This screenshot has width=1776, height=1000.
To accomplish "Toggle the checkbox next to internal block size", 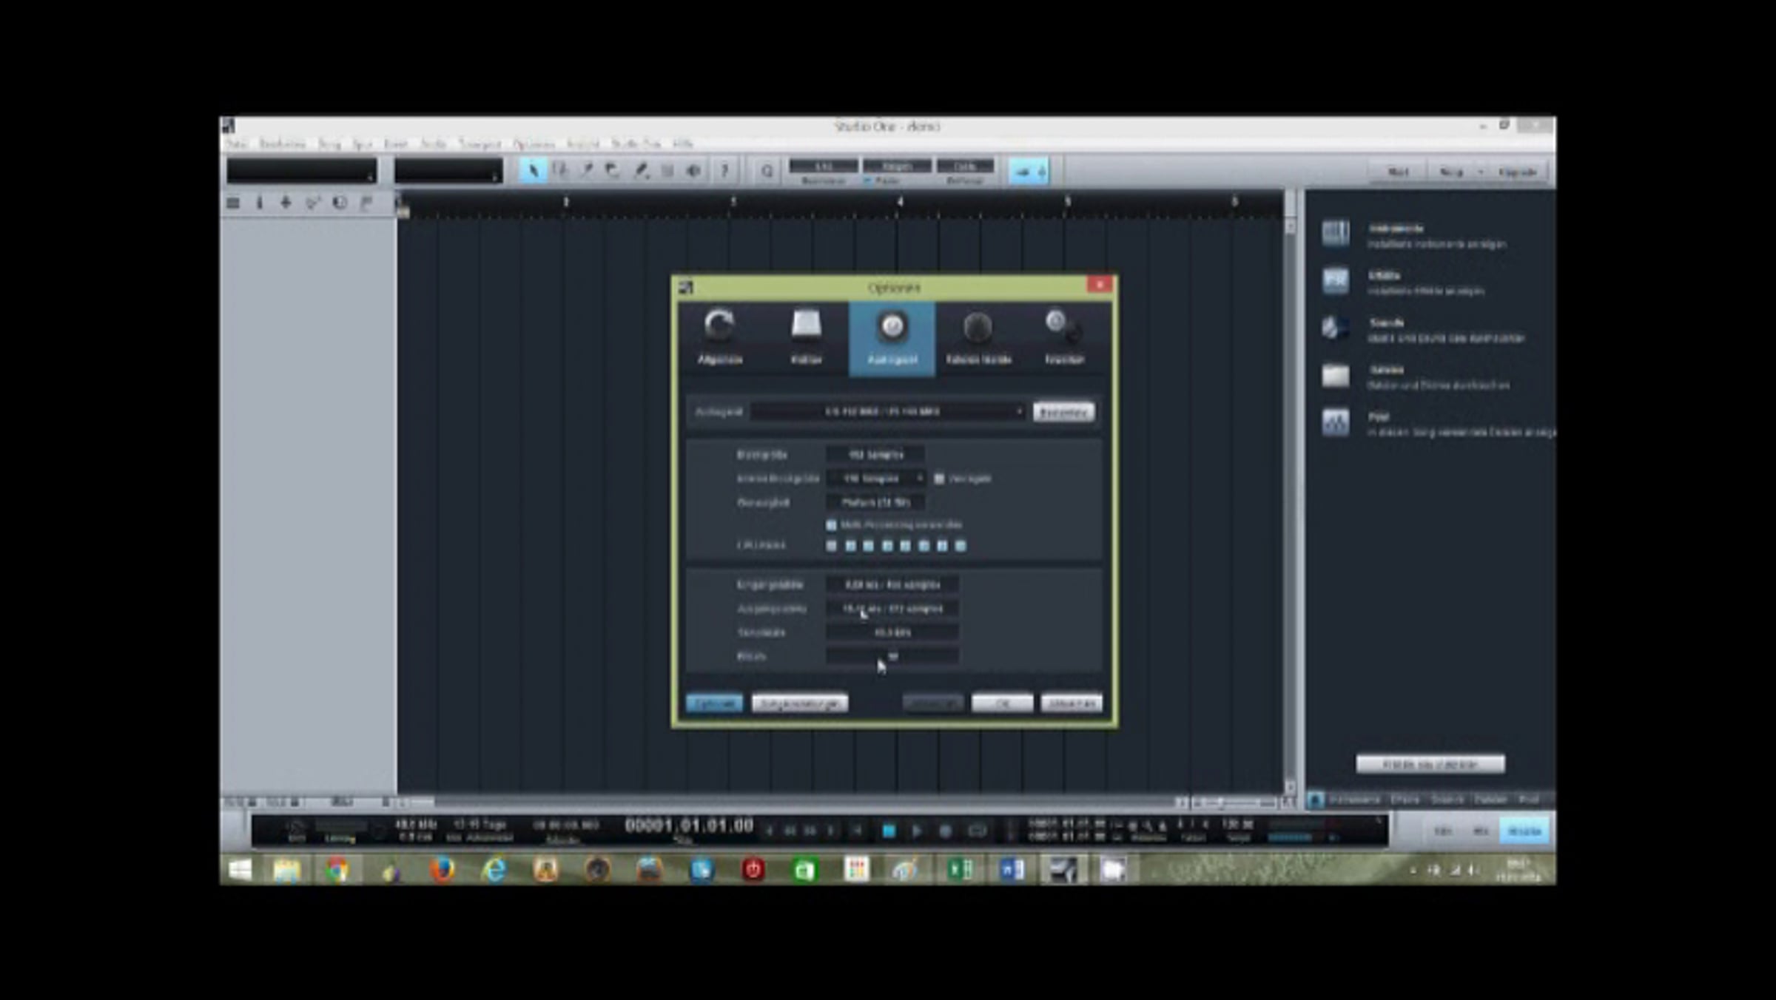I will tap(939, 479).
